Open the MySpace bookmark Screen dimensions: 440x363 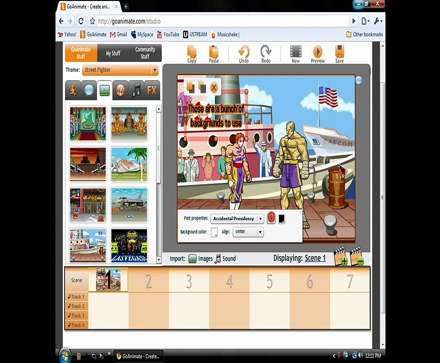click(142, 34)
